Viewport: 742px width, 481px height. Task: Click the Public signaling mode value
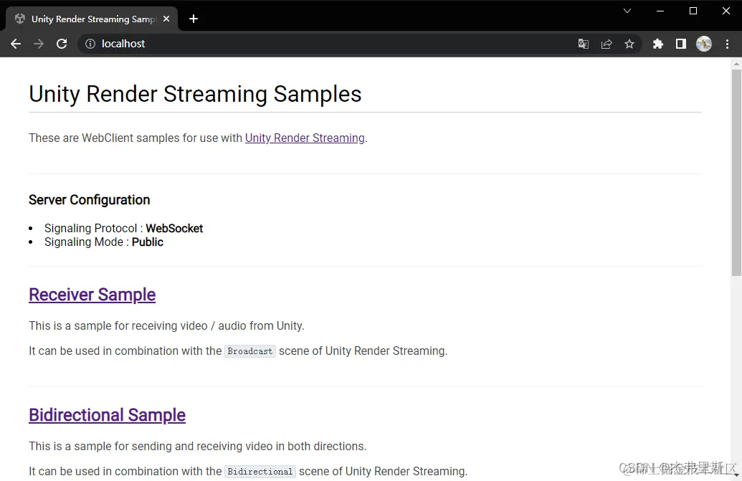point(147,242)
